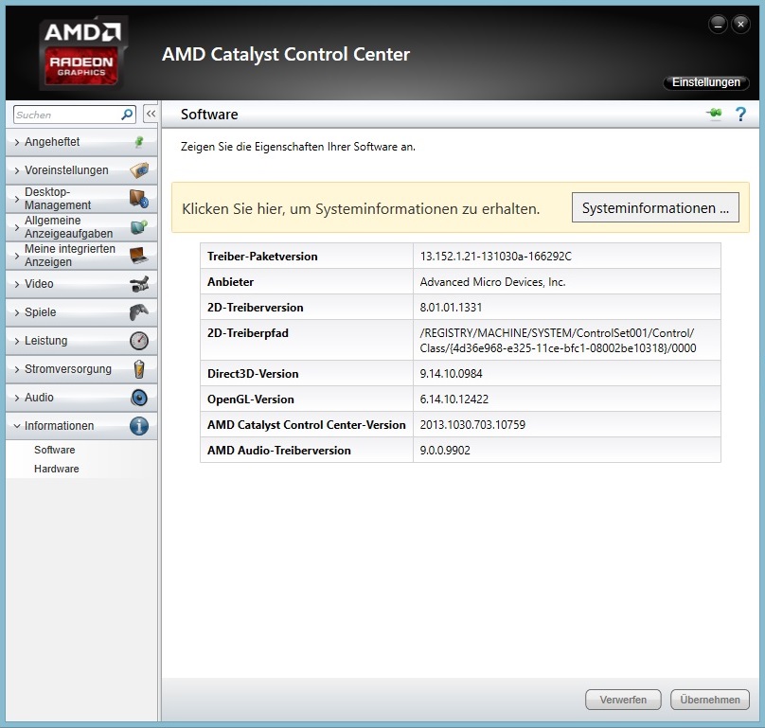This screenshot has width=765, height=728.
Task: Click the Direct3D-Version value 9.14.10.0984
Action: click(451, 374)
